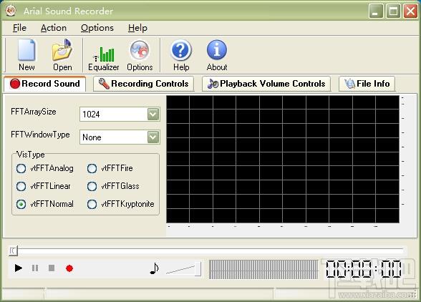Close the Arial Sound Recorder window
421x302 pixels.
[410, 11]
